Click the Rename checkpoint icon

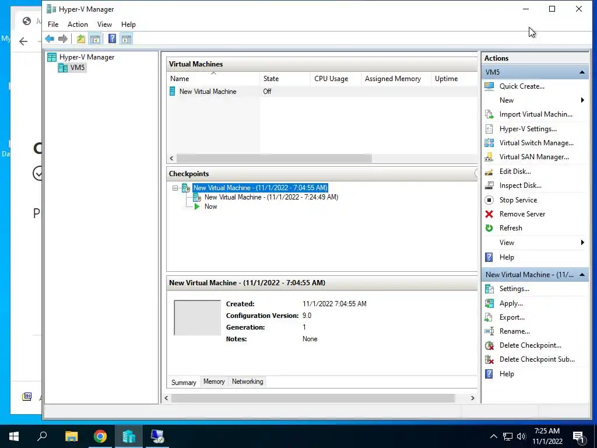[489, 331]
